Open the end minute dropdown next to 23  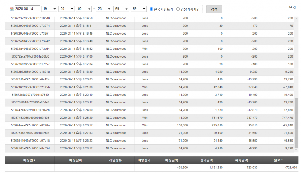121,9
